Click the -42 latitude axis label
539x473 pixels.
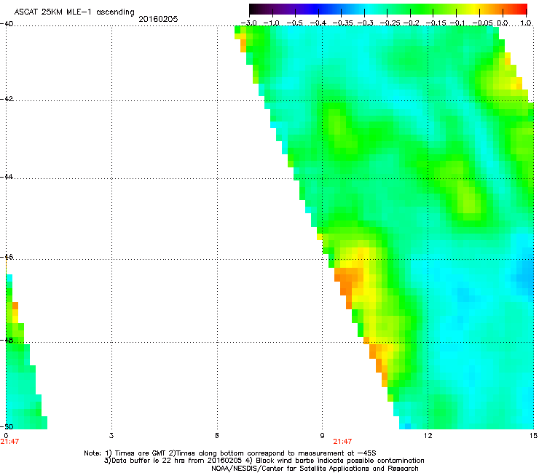(7, 98)
